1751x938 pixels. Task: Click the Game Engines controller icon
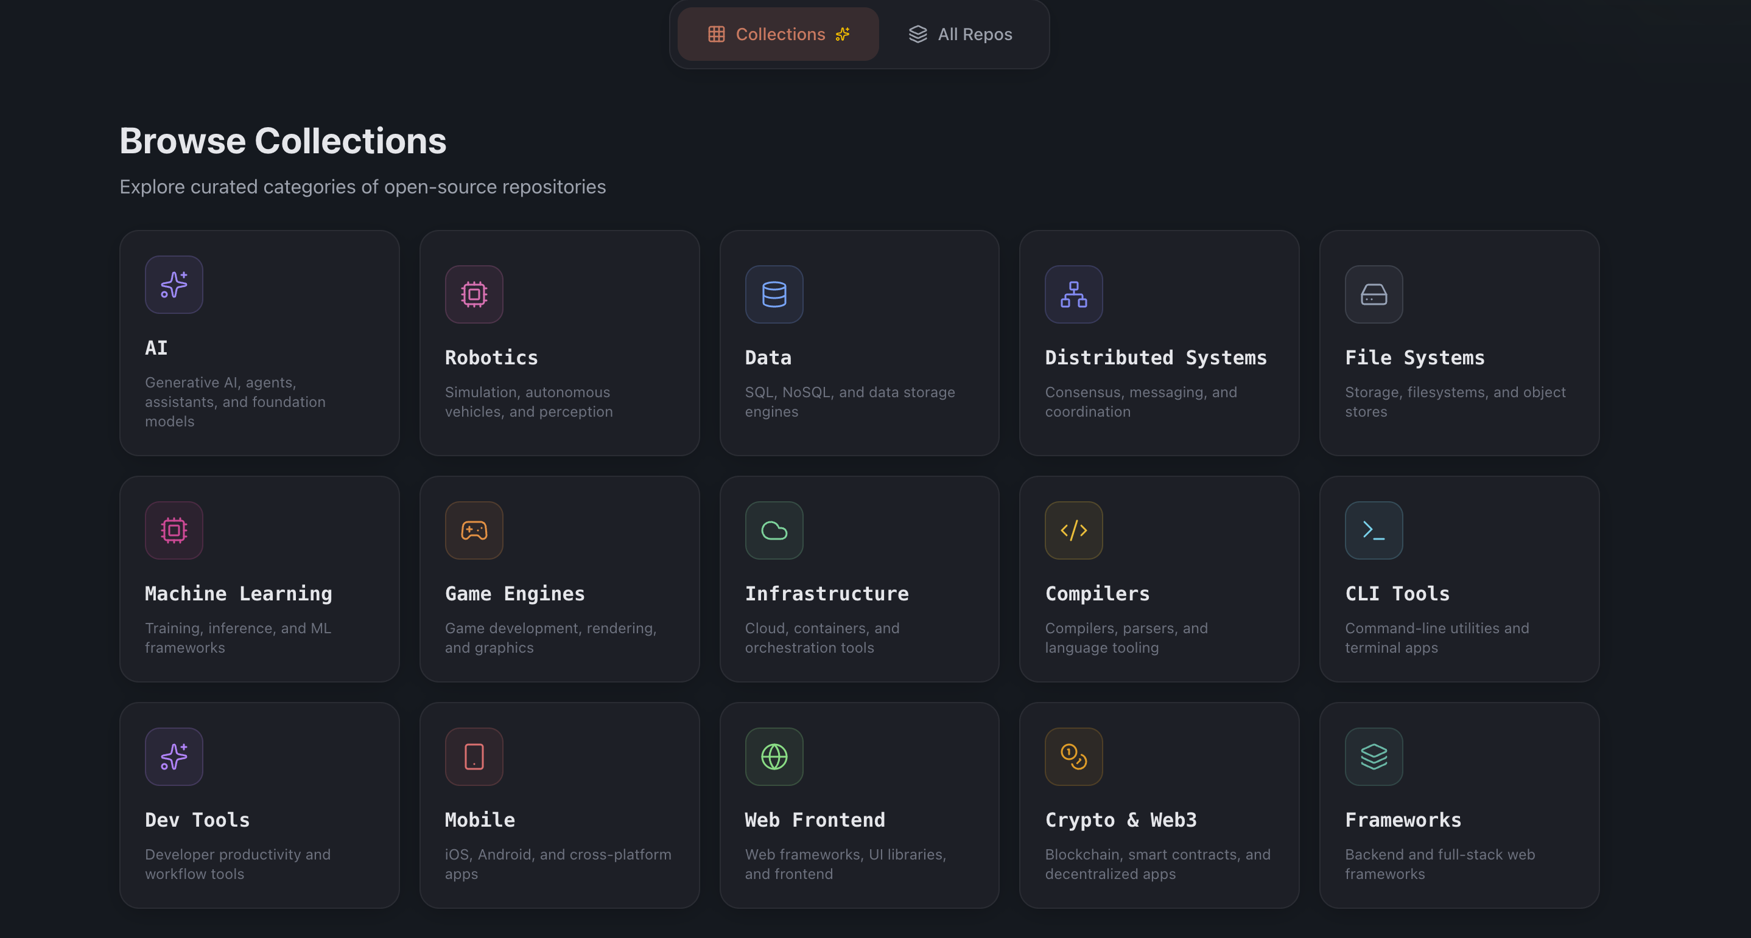tap(474, 530)
